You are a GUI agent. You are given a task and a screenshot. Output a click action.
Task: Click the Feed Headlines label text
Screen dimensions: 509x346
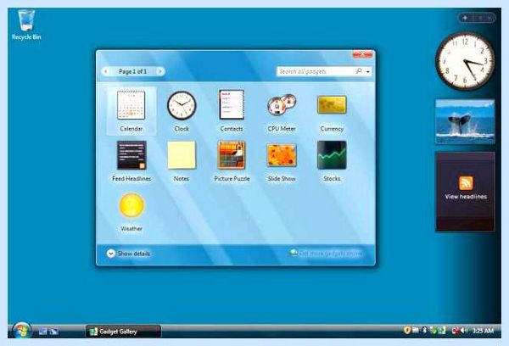(131, 179)
